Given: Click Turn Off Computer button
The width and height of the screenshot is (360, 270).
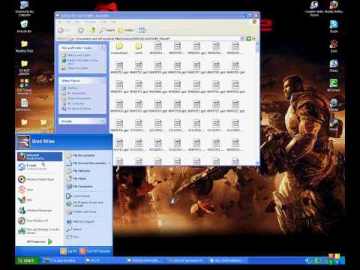Looking at the screenshot, I should tap(95, 251).
